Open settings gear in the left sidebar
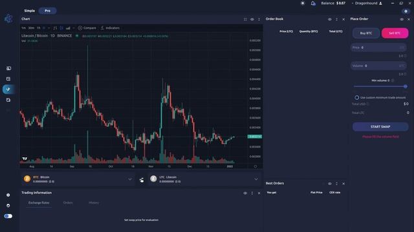 pos(8,195)
